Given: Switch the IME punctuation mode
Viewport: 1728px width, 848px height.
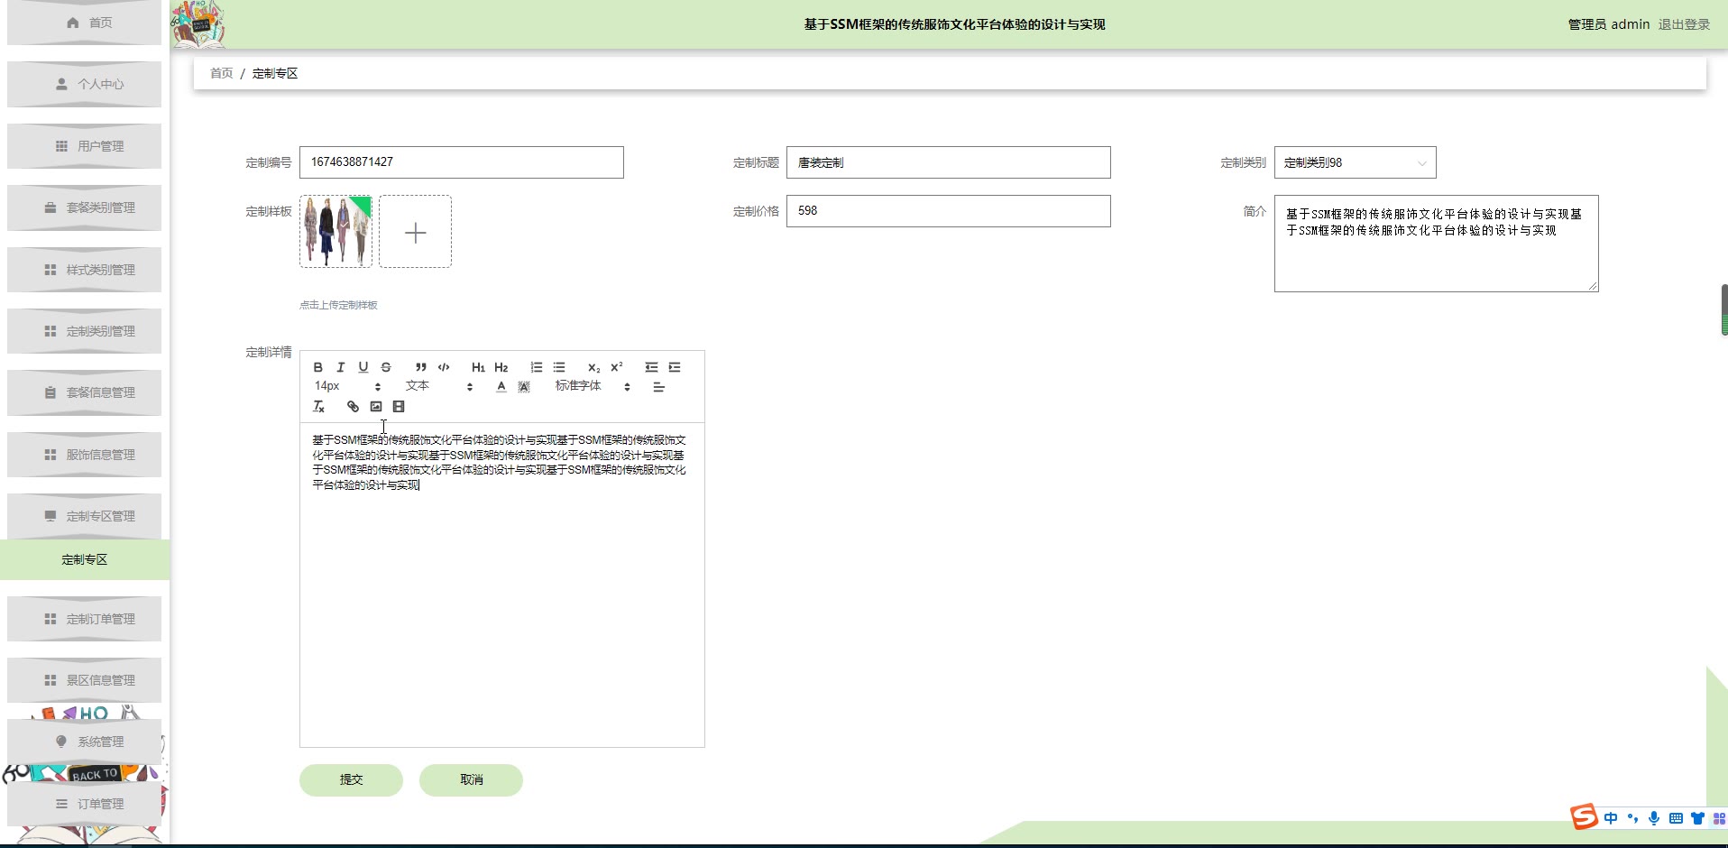Looking at the screenshot, I should (1632, 818).
